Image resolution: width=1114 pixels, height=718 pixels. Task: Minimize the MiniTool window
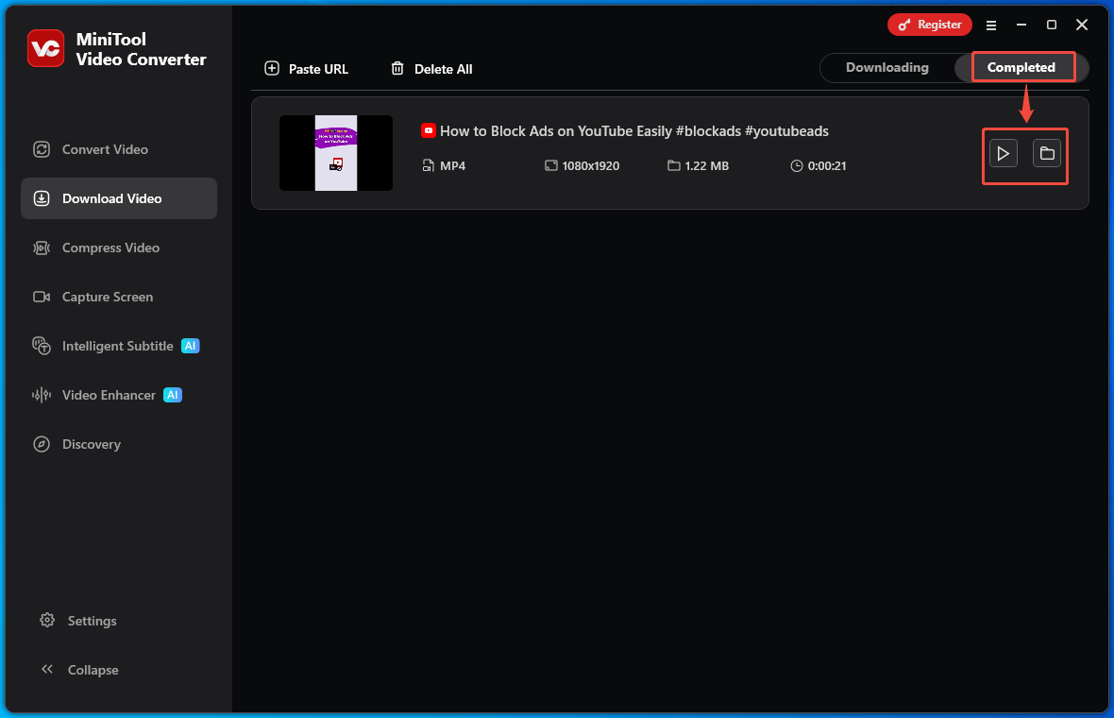click(1021, 25)
